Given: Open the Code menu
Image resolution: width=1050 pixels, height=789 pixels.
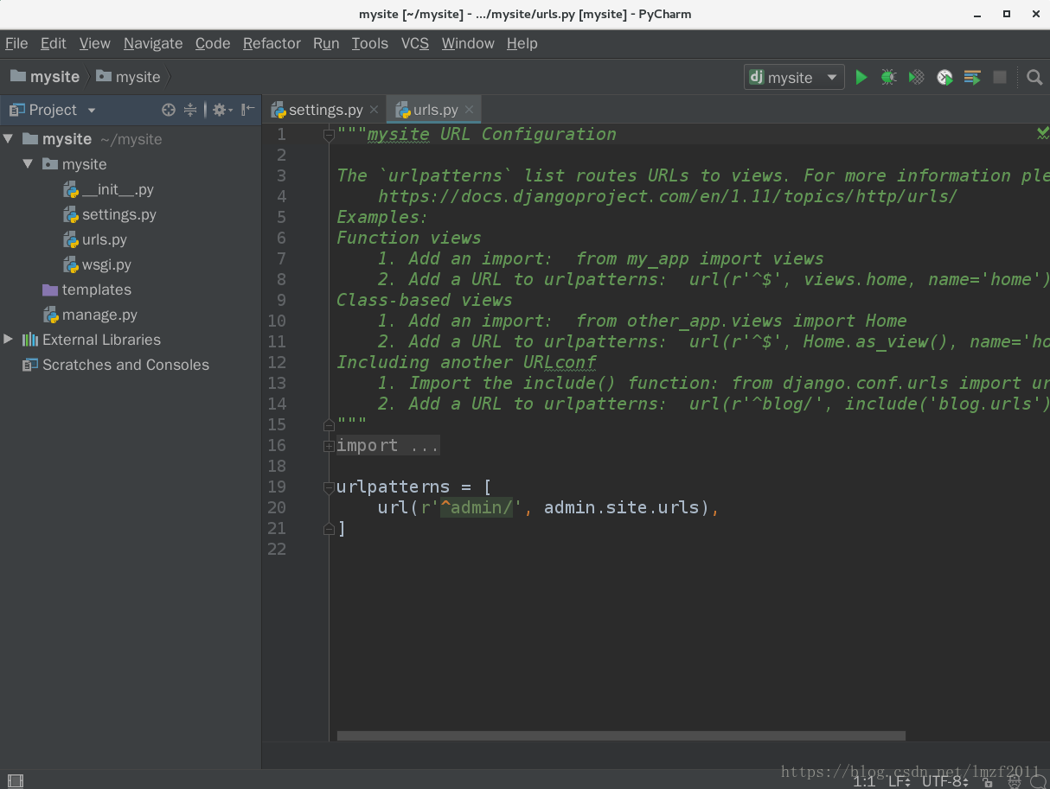Looking at the screenshot, I should 213,43.
